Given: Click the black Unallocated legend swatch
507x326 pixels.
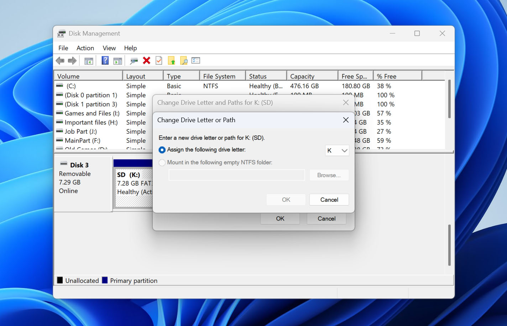Looking at the screenshot, I should tap(60, 280).
